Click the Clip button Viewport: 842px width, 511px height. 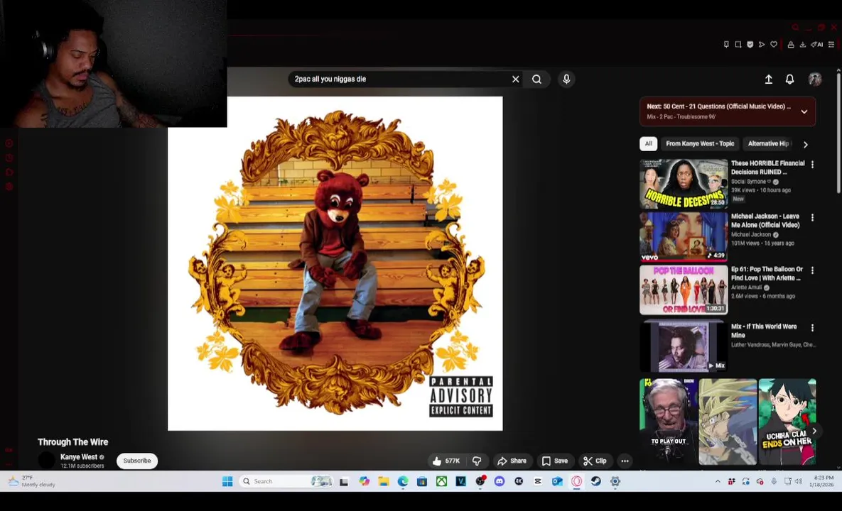click(x=595, y=461)
